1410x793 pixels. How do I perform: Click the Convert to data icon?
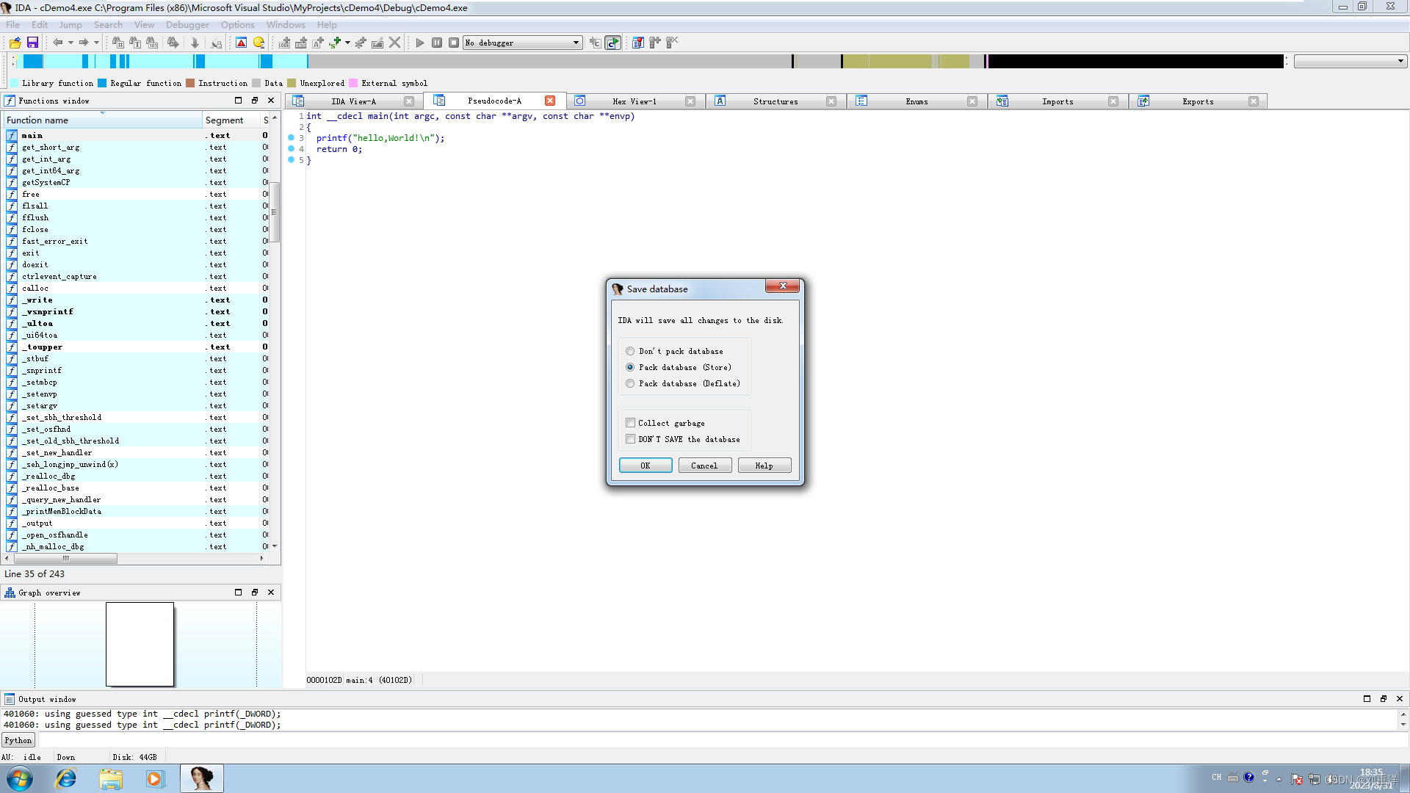(301, 43)
